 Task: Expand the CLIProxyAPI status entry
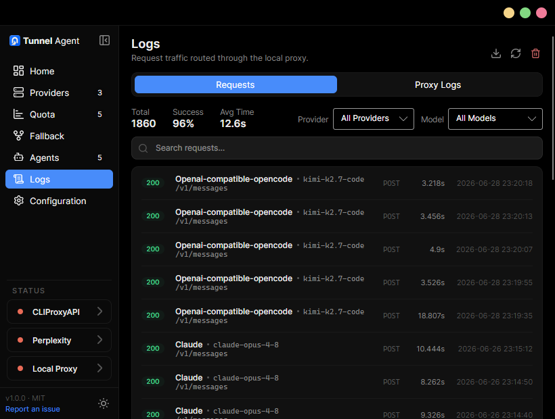click(x=59, y=312)
